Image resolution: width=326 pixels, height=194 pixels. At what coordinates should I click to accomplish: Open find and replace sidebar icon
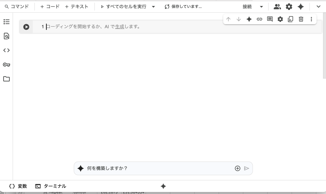pos(7,36)
